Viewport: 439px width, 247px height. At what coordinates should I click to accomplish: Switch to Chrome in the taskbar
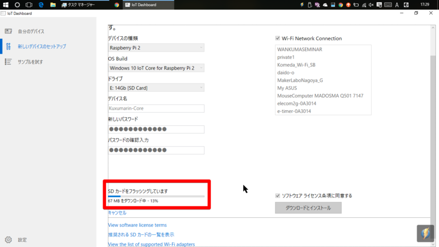pos(116,4)
